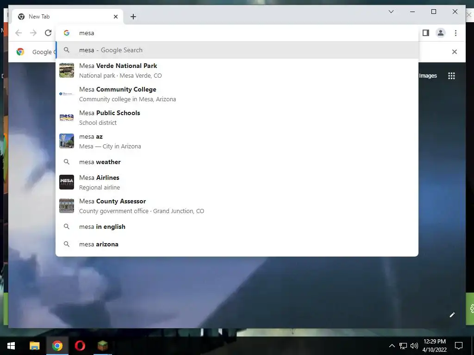Screen dimensions: 474x355
Task: Click the Chrome logo in the info bar
Action: click(20, 52)
